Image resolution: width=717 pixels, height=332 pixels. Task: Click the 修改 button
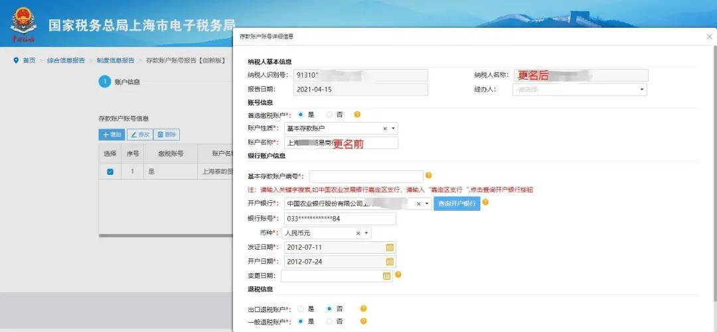[139, 135]
